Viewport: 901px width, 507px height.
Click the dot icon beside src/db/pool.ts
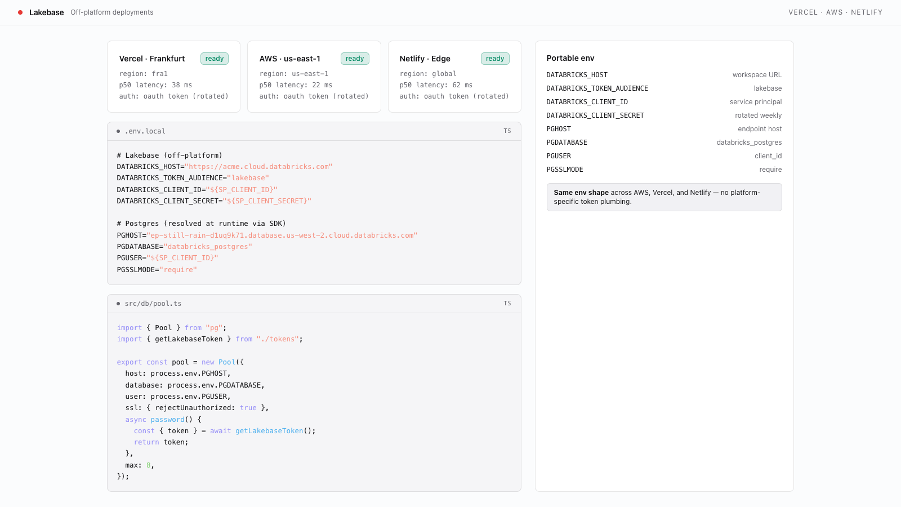pos(118,304)
